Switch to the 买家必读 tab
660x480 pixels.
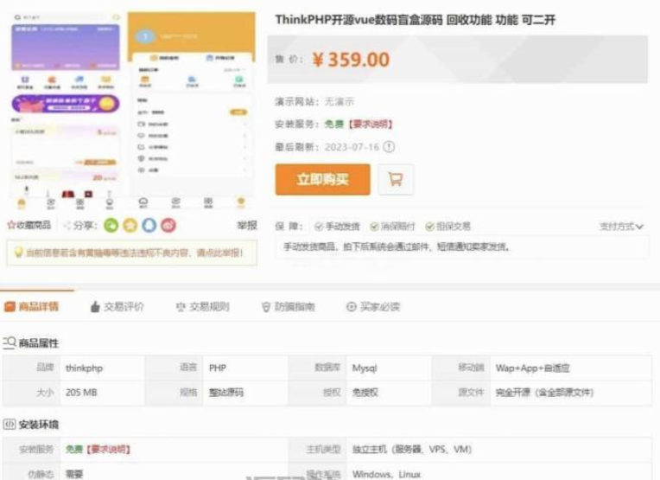(373, 307)
